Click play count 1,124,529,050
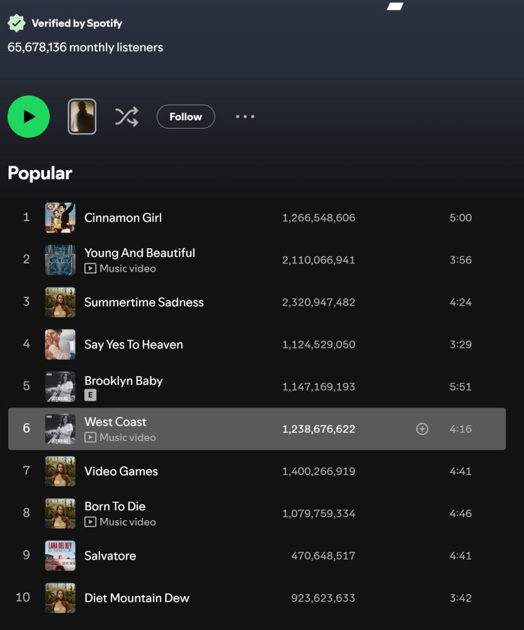524x630 pixels. coord(319,345)
